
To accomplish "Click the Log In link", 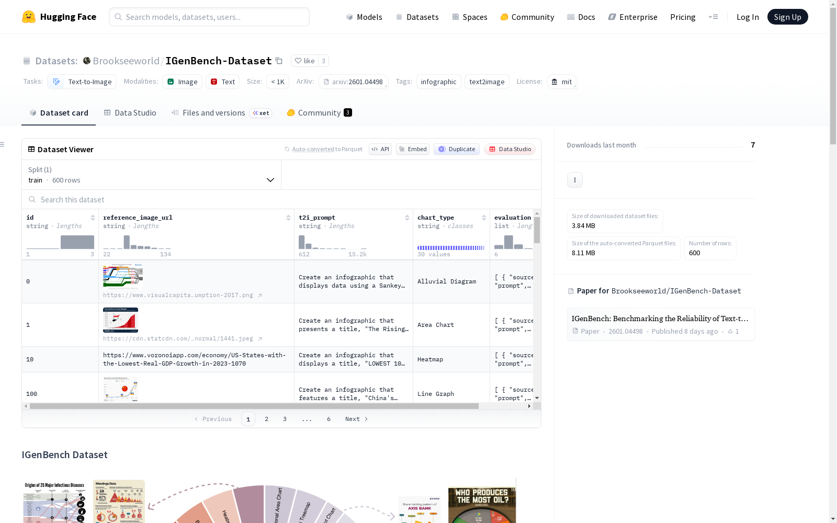I will [748, 17].
